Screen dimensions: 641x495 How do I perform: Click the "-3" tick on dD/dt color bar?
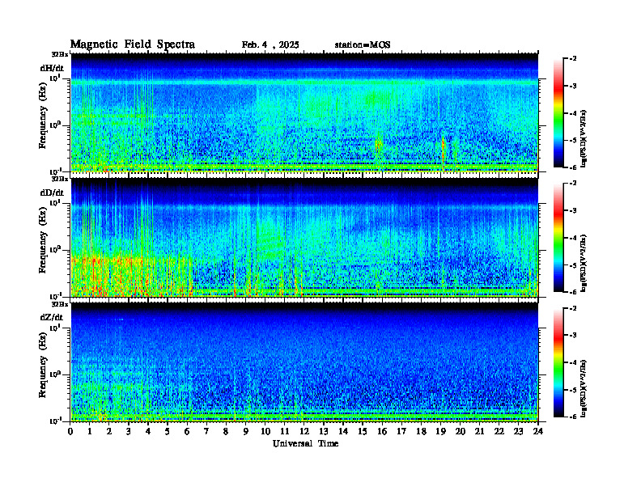(x=573, y=211)
